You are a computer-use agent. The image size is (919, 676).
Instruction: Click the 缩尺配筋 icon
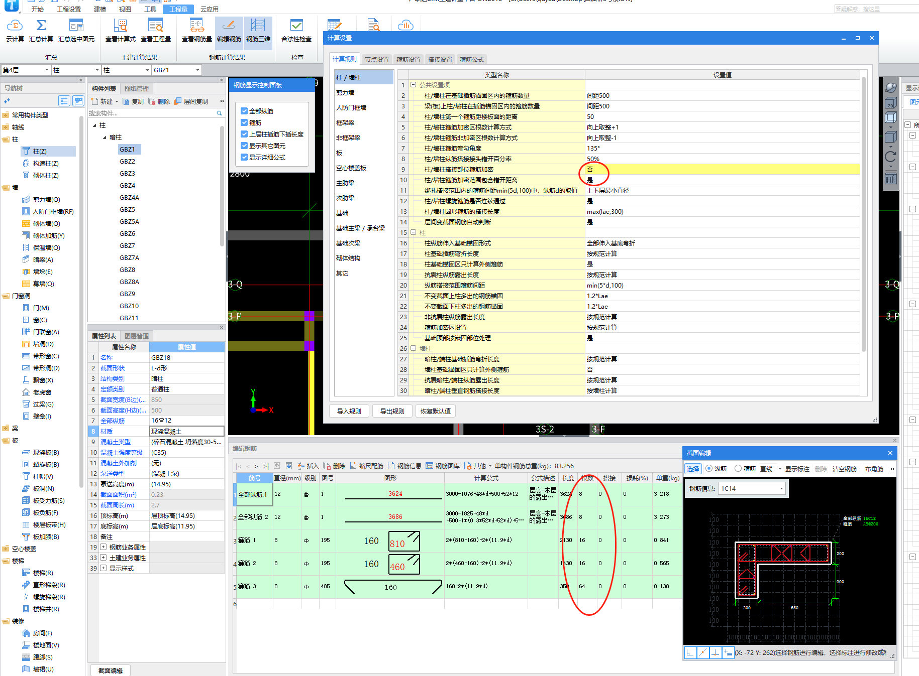point(353,466)
